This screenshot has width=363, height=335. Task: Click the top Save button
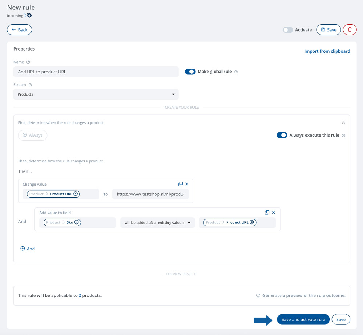(x=329, y=30)
